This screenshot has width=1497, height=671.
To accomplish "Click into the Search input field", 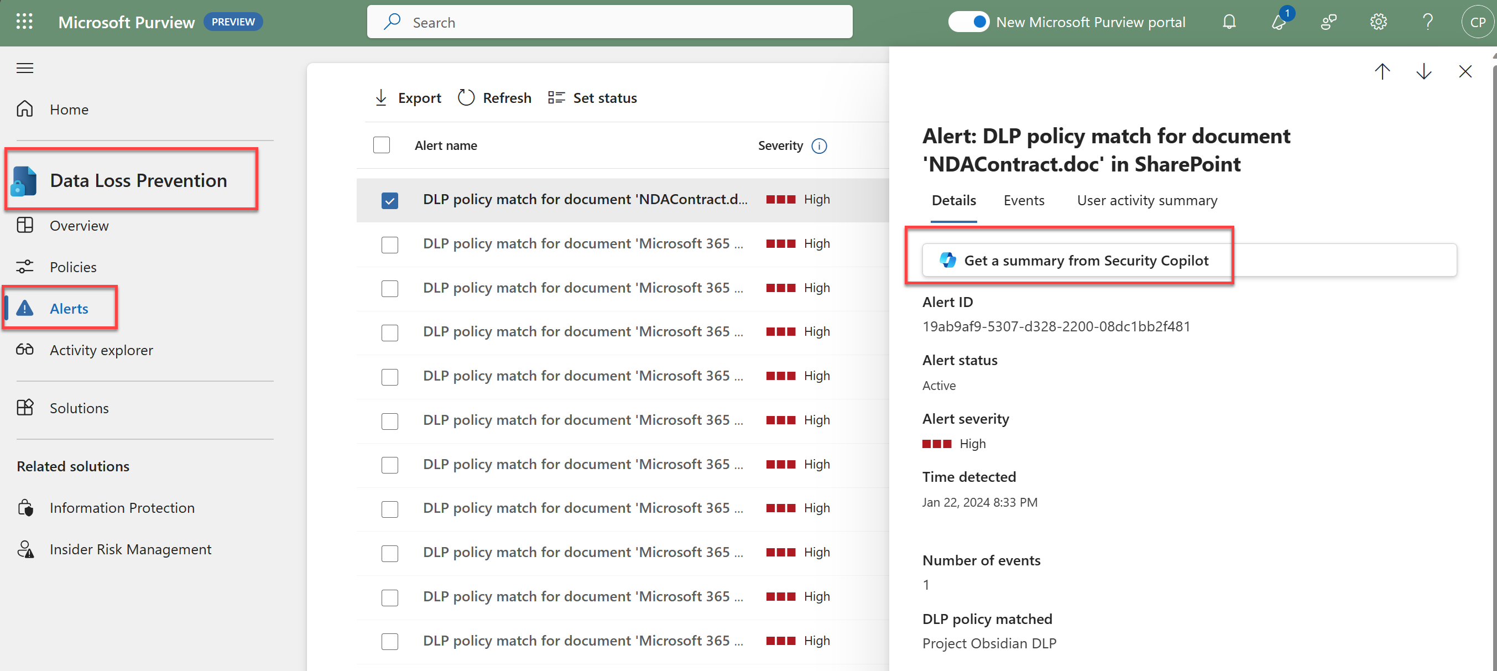I will click(x=609, y=22).
